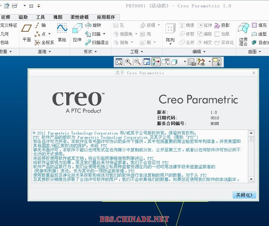
Task: Switch to the 渲染 ribbon tab
Action: pyautogui.click(x=23, y=17)
